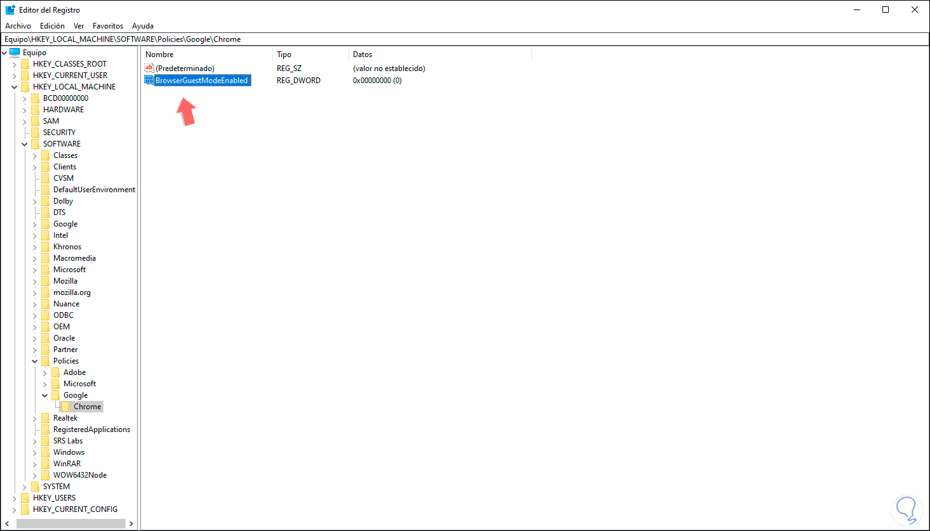Click the HKEY_CURRENT_USER folder icon

(x=25, y=75)
